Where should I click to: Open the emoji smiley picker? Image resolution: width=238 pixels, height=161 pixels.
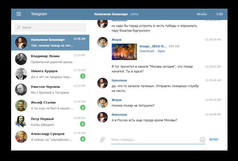[202, 140]
